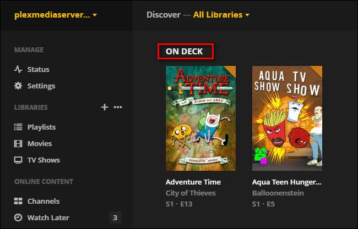The height and width of the screenshot is (229, 358).
Task: Open the libraries more options ellipsis
Action: point(118,107)
